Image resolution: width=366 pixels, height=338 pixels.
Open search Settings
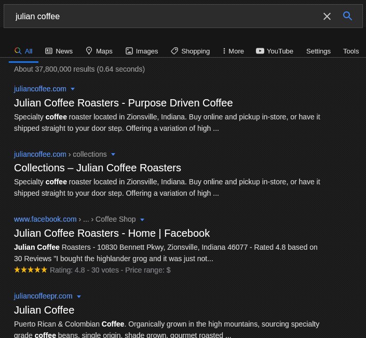[x=318, y=51]
